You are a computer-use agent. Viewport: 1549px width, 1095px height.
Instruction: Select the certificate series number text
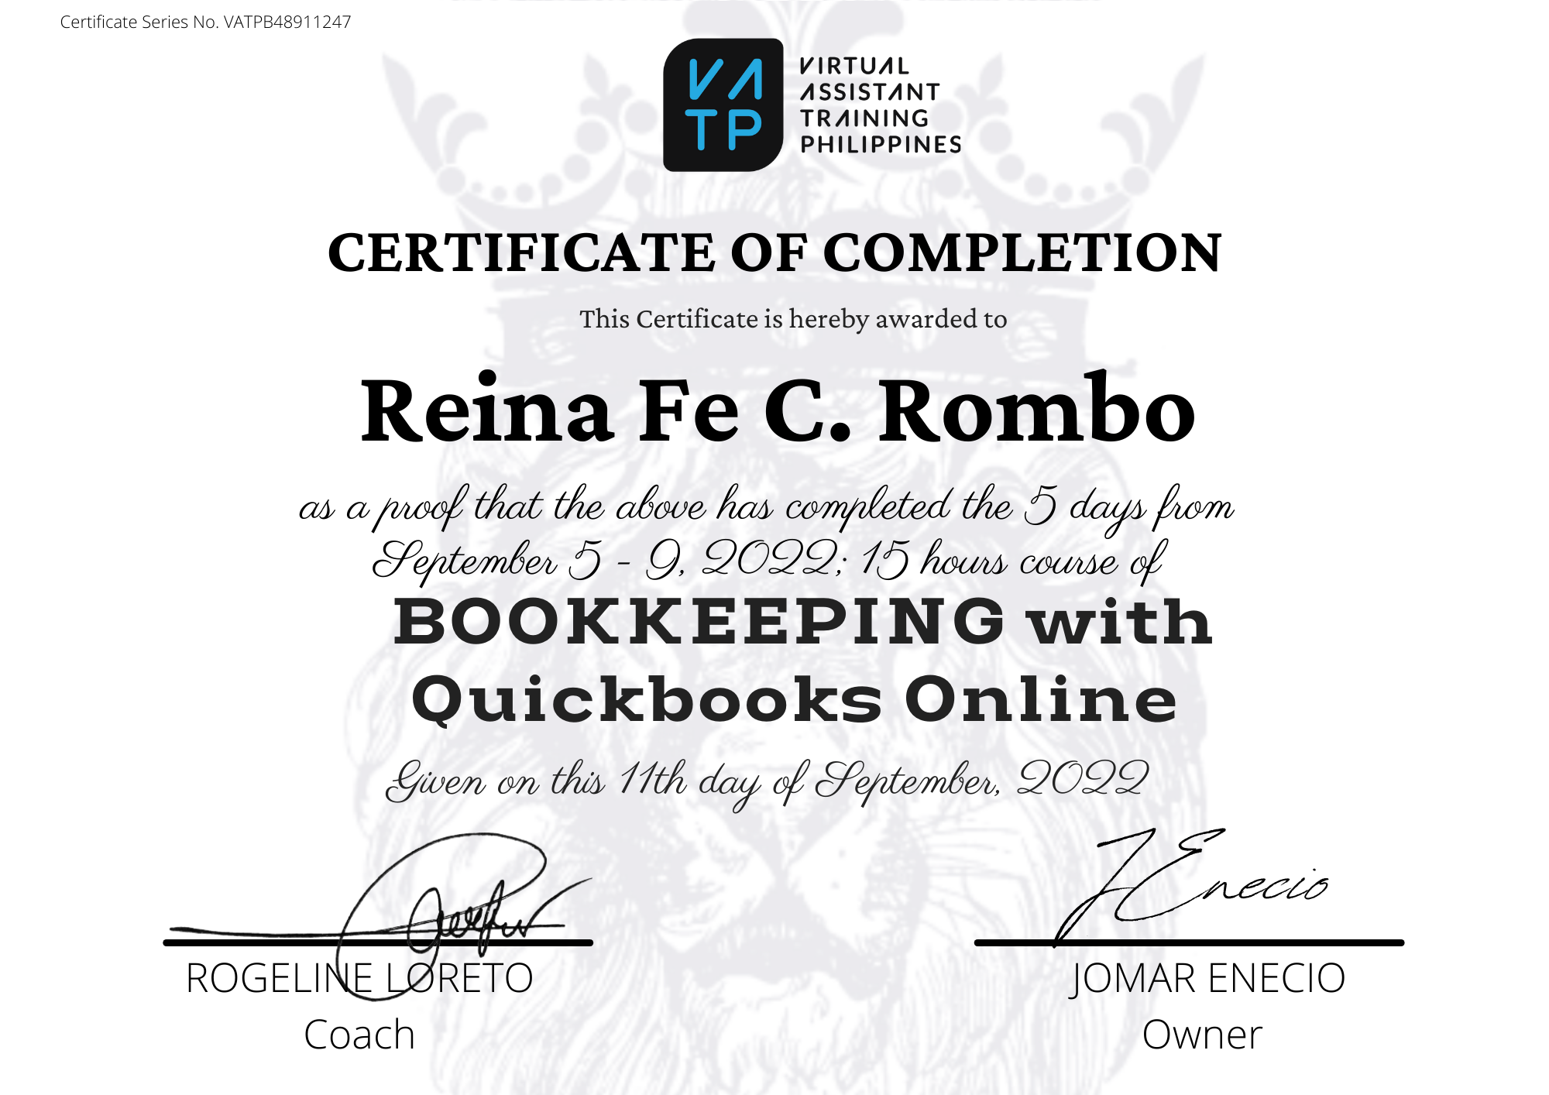click(205, 22)
